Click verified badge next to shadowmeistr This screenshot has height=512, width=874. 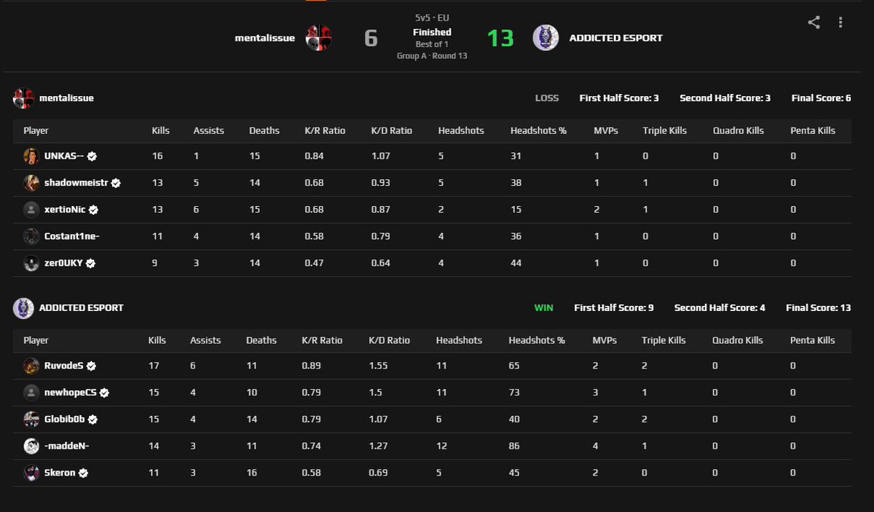point(116,184)
